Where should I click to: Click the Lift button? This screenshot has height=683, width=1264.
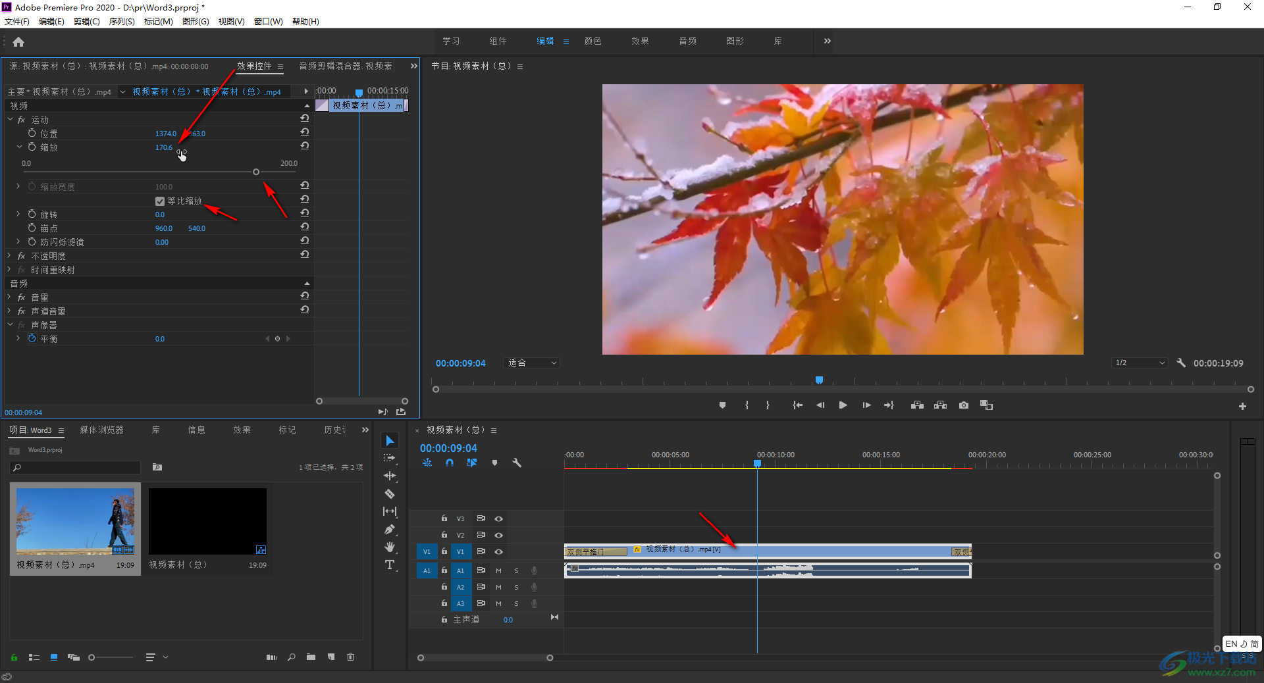coord(917,405)
